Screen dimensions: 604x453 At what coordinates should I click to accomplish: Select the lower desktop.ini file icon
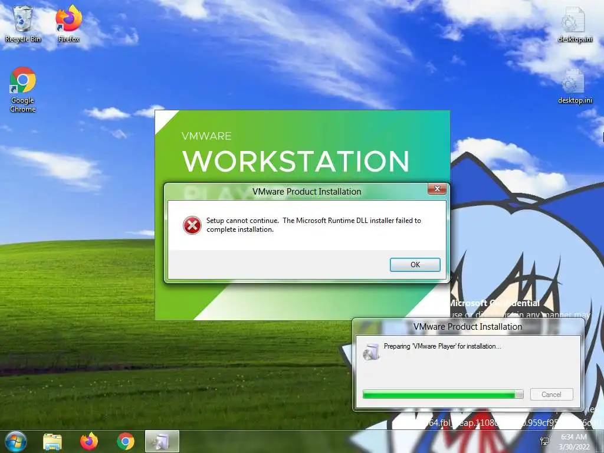pos(575,86)
